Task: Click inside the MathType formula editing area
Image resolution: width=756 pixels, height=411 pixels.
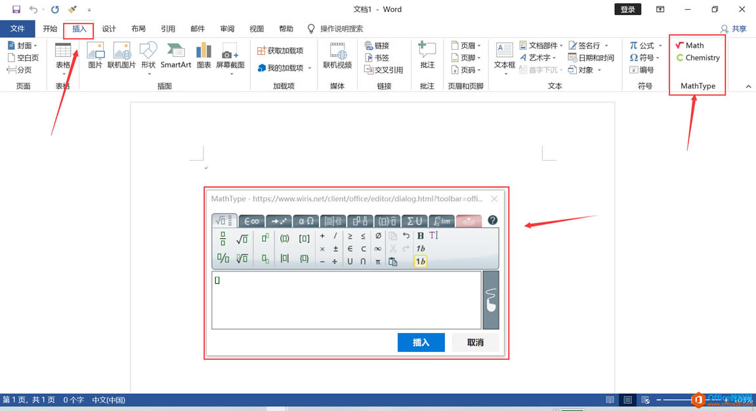Action: (346, 300)
